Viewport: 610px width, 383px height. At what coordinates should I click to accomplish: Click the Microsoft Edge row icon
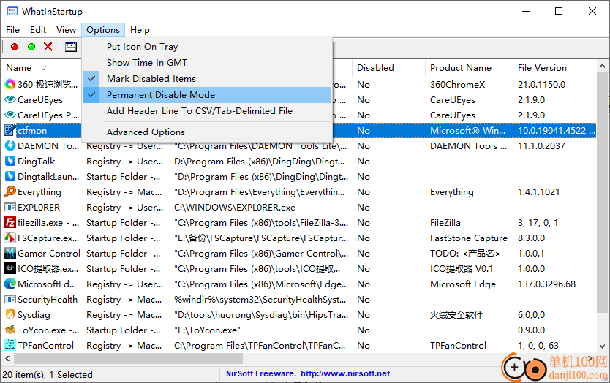[x=10, y=284]
